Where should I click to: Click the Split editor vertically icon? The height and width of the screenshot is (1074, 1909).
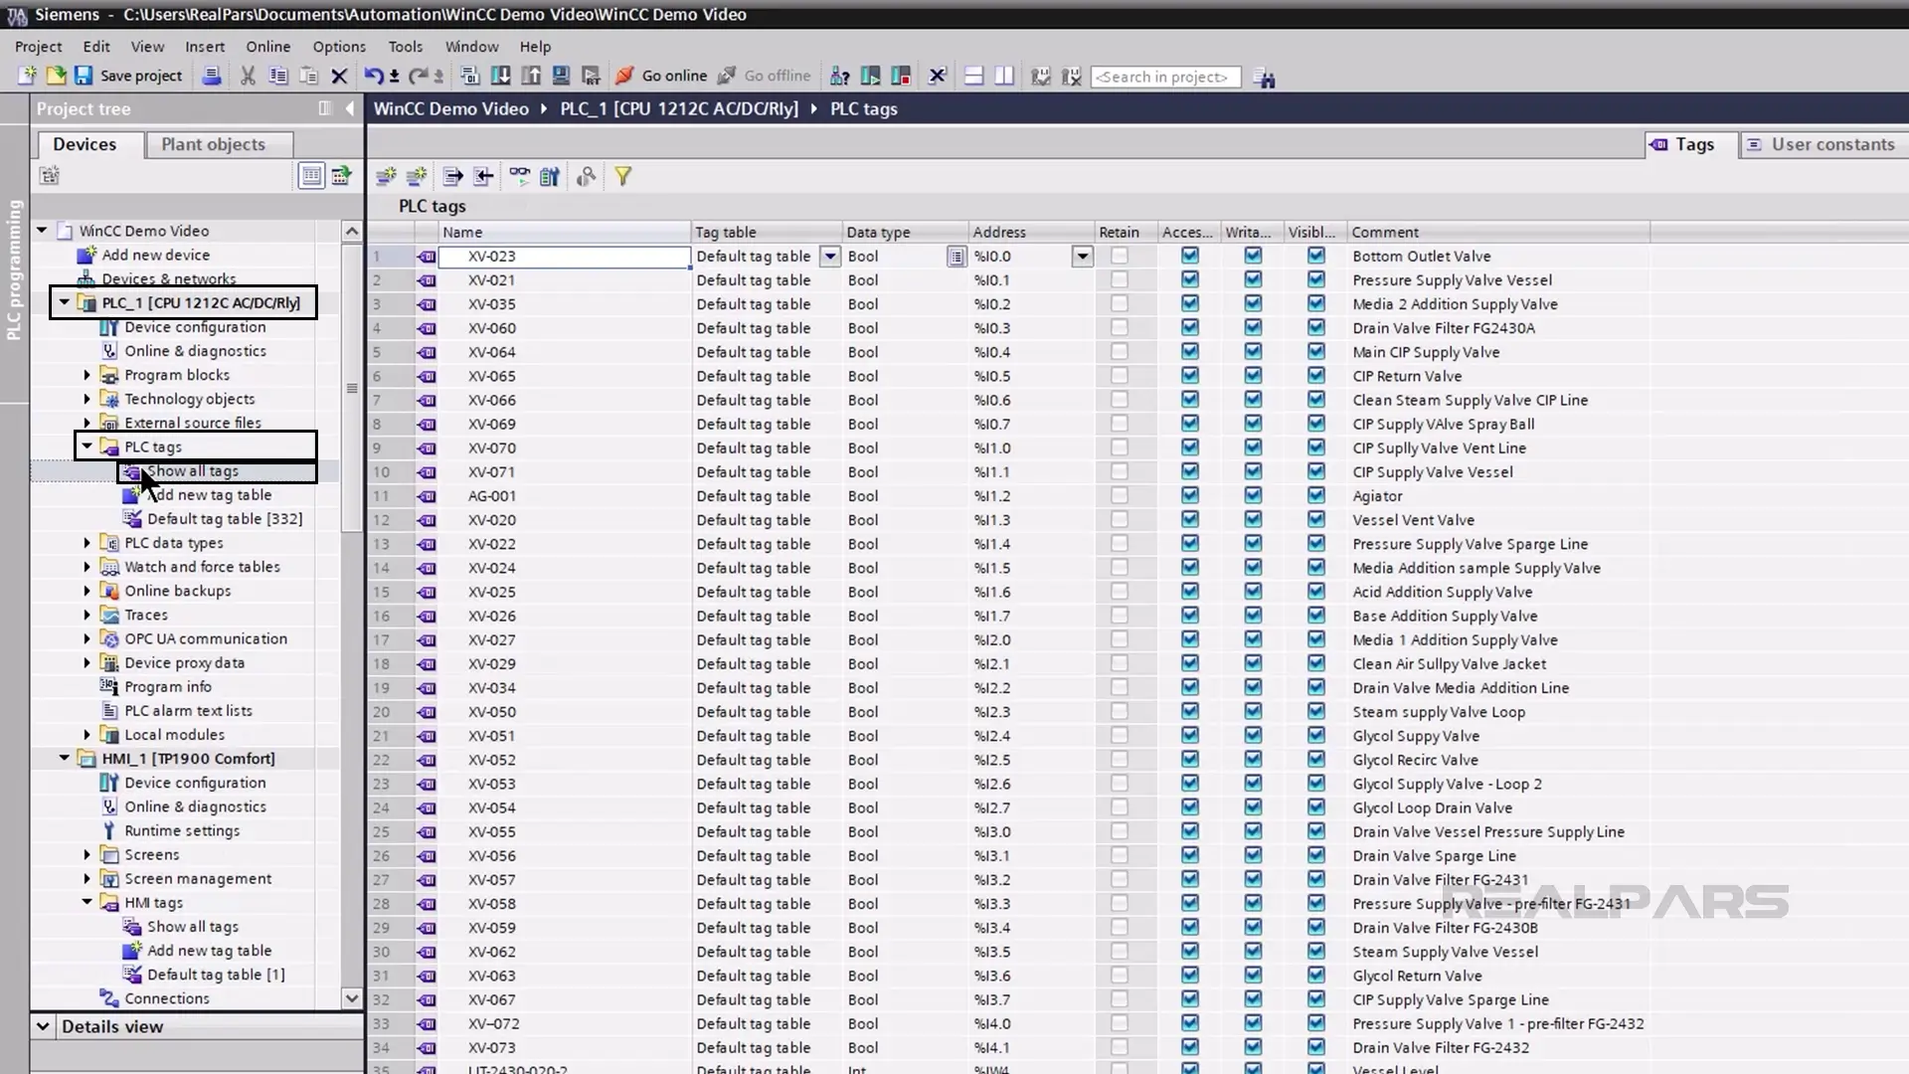point(1004,76)
